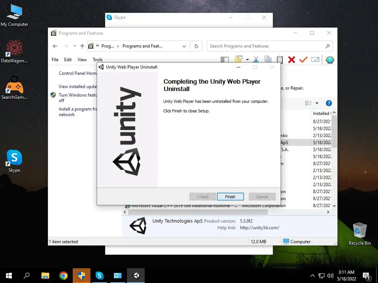Click the horizontal scrollbar left arrow
Viewport: 378px width, 283px height.
point(125,212)
